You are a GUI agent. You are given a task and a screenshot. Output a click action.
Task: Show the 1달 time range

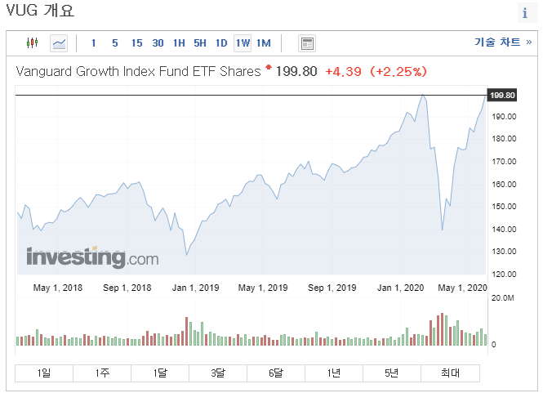pos(160,373)
